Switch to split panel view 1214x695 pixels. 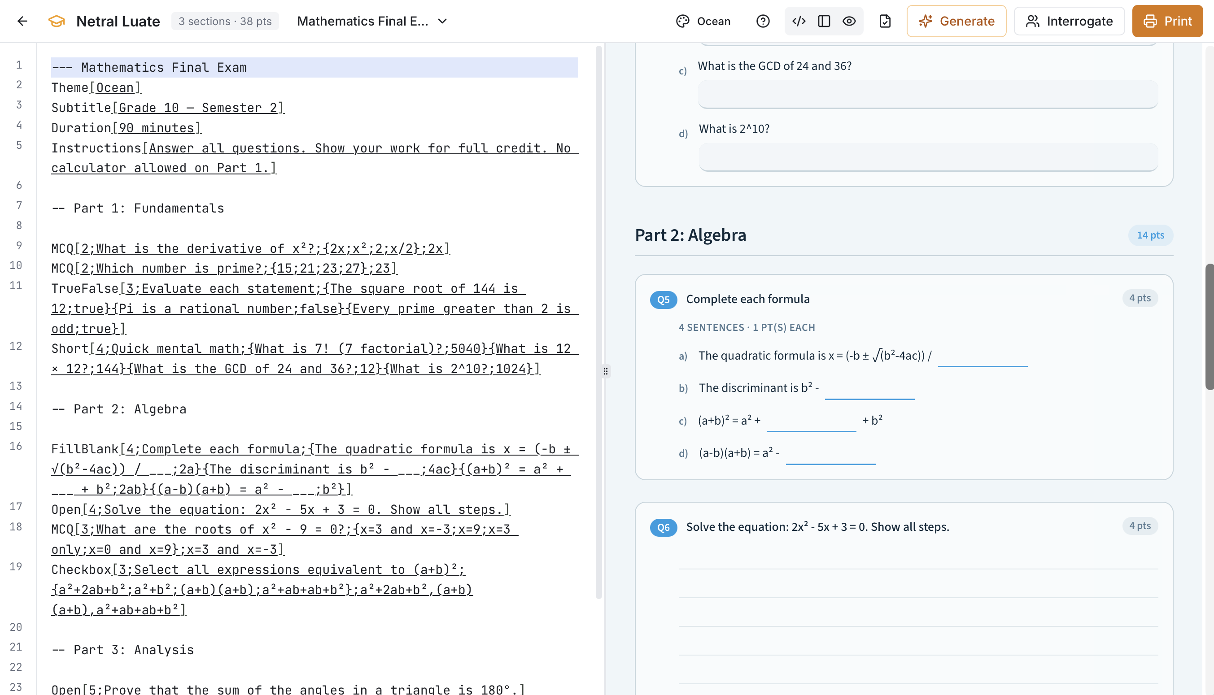(824, 21)
